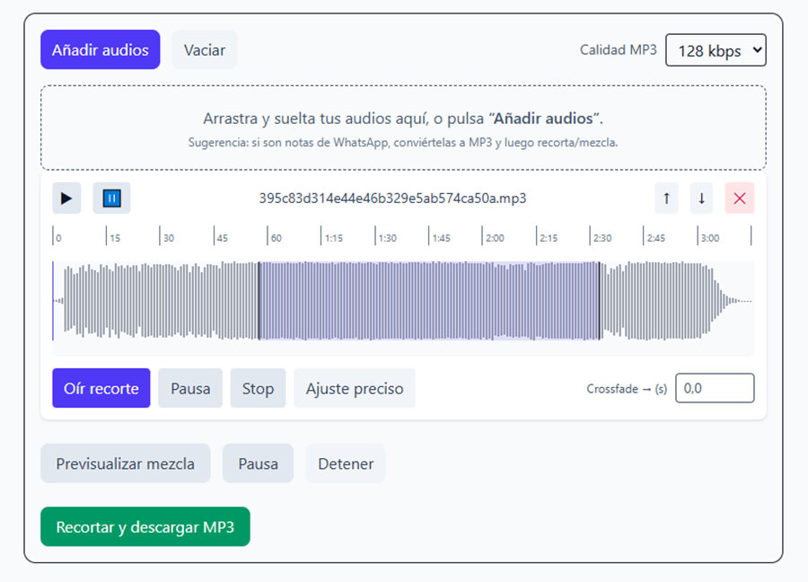Move the track up with the up arrow
The width and height of the screenshot is (808, 582).
pyautogui.click(x=666, y=198)
